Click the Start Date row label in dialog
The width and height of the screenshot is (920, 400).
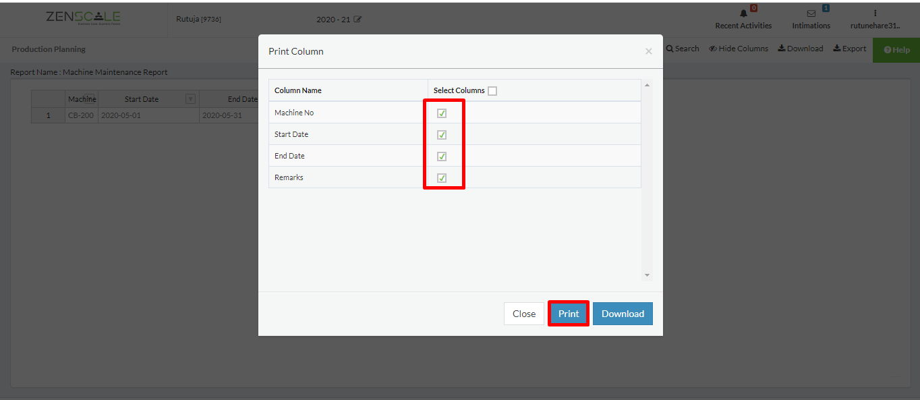[291, 134]
